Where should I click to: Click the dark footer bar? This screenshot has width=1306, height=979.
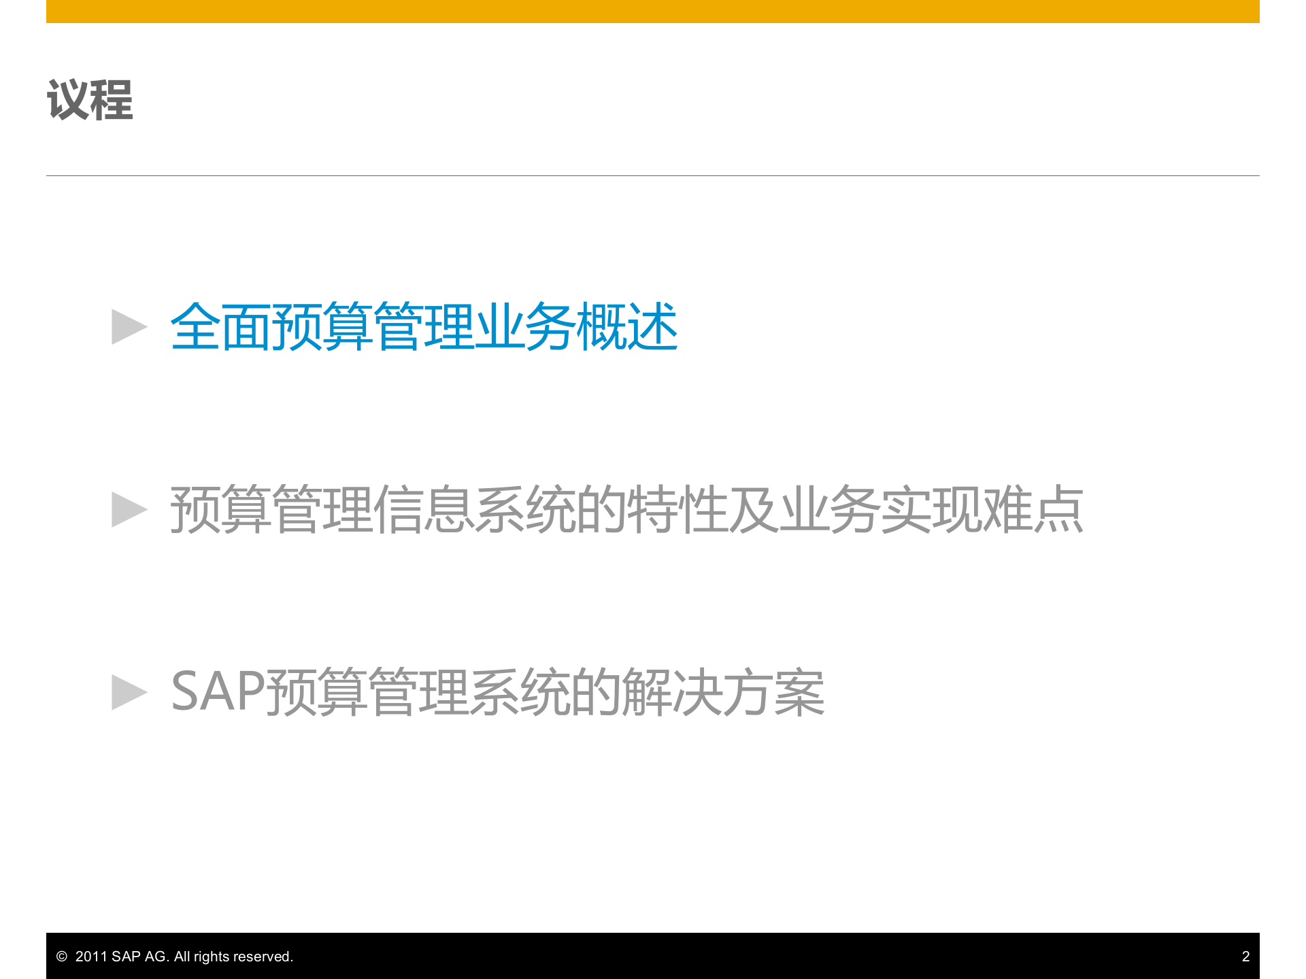click(x=653, y=957)
